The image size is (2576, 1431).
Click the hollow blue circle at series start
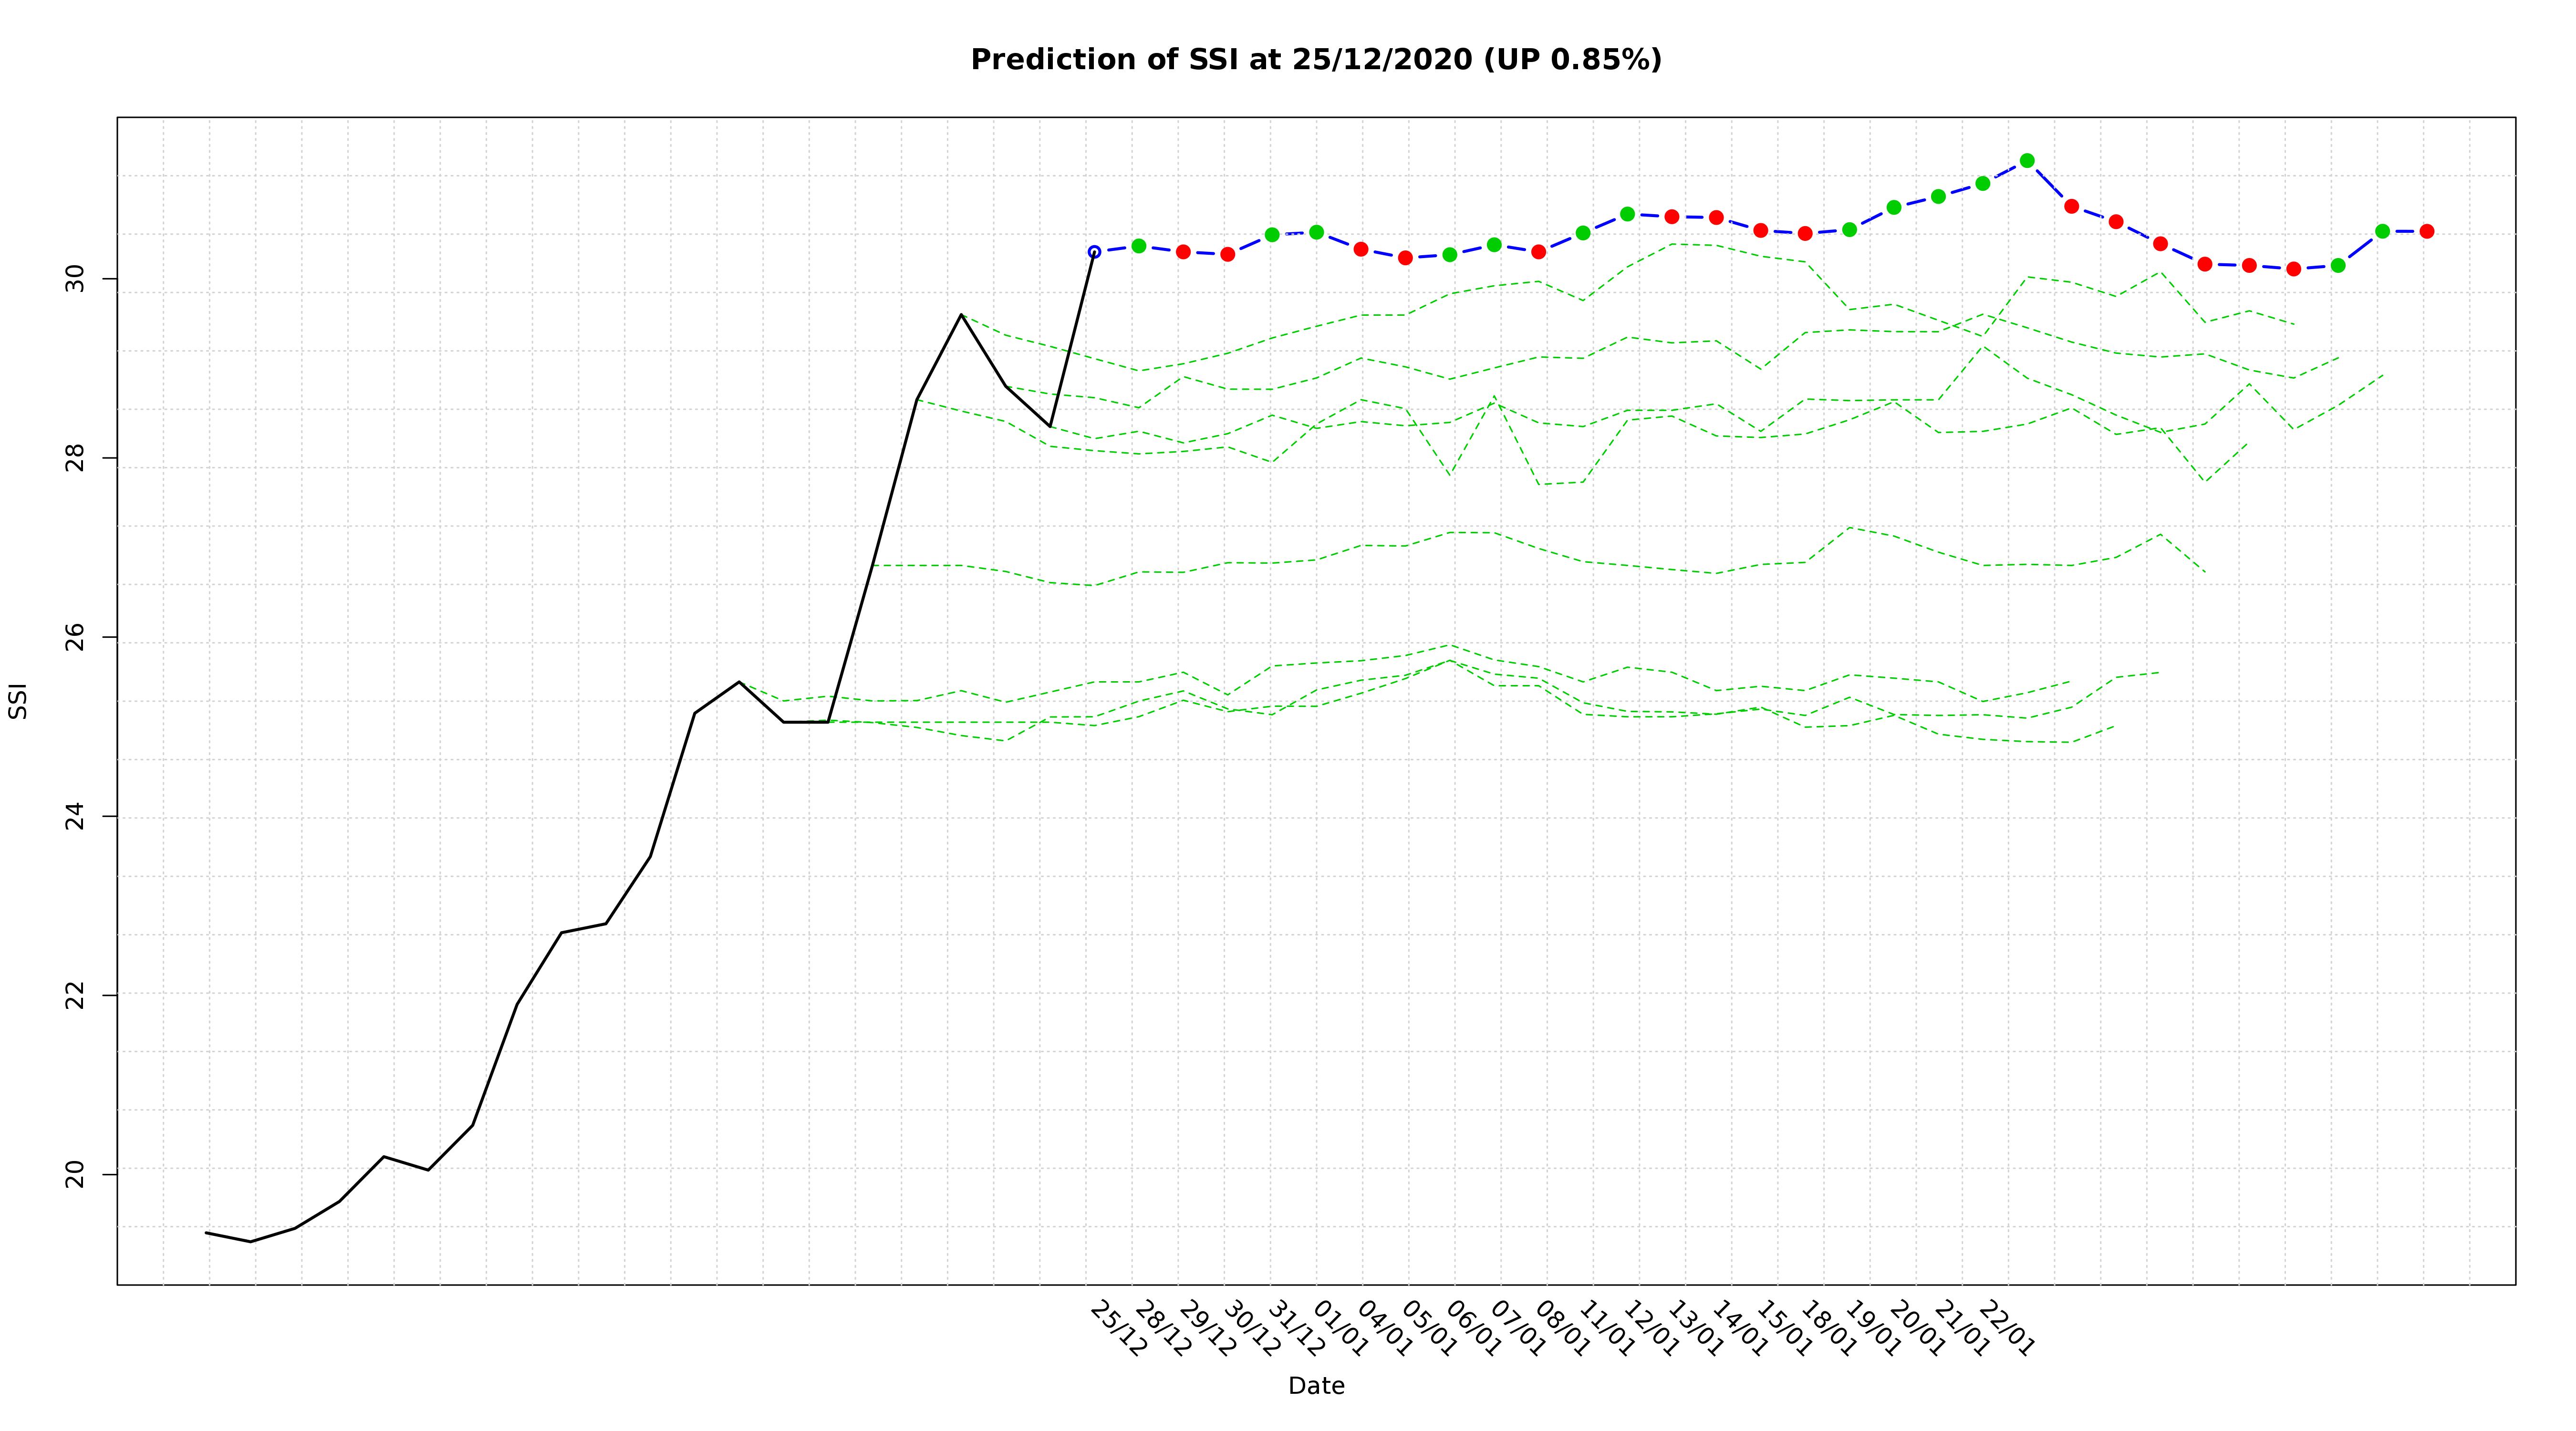point(1094,252)
